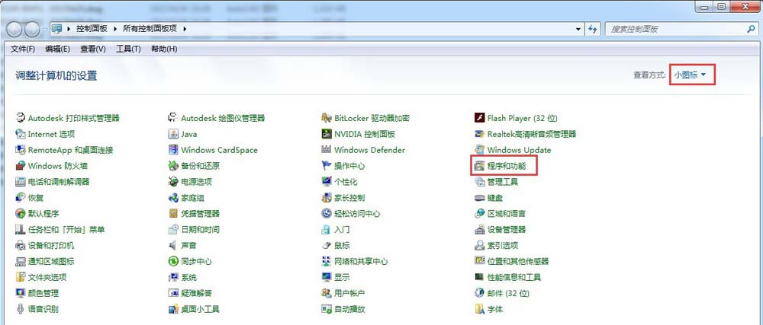Viewport: 763px width, 325px height.
Task: Click the NVIDIA 控制面板 icon
Action: 327,134
